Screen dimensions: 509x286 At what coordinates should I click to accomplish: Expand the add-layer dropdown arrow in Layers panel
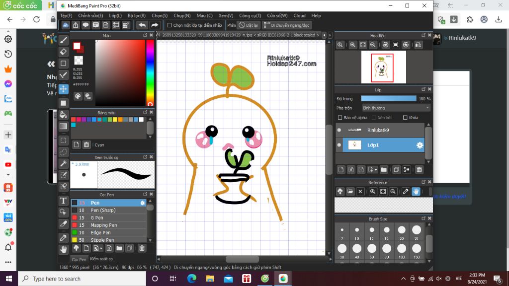(375, 170)
